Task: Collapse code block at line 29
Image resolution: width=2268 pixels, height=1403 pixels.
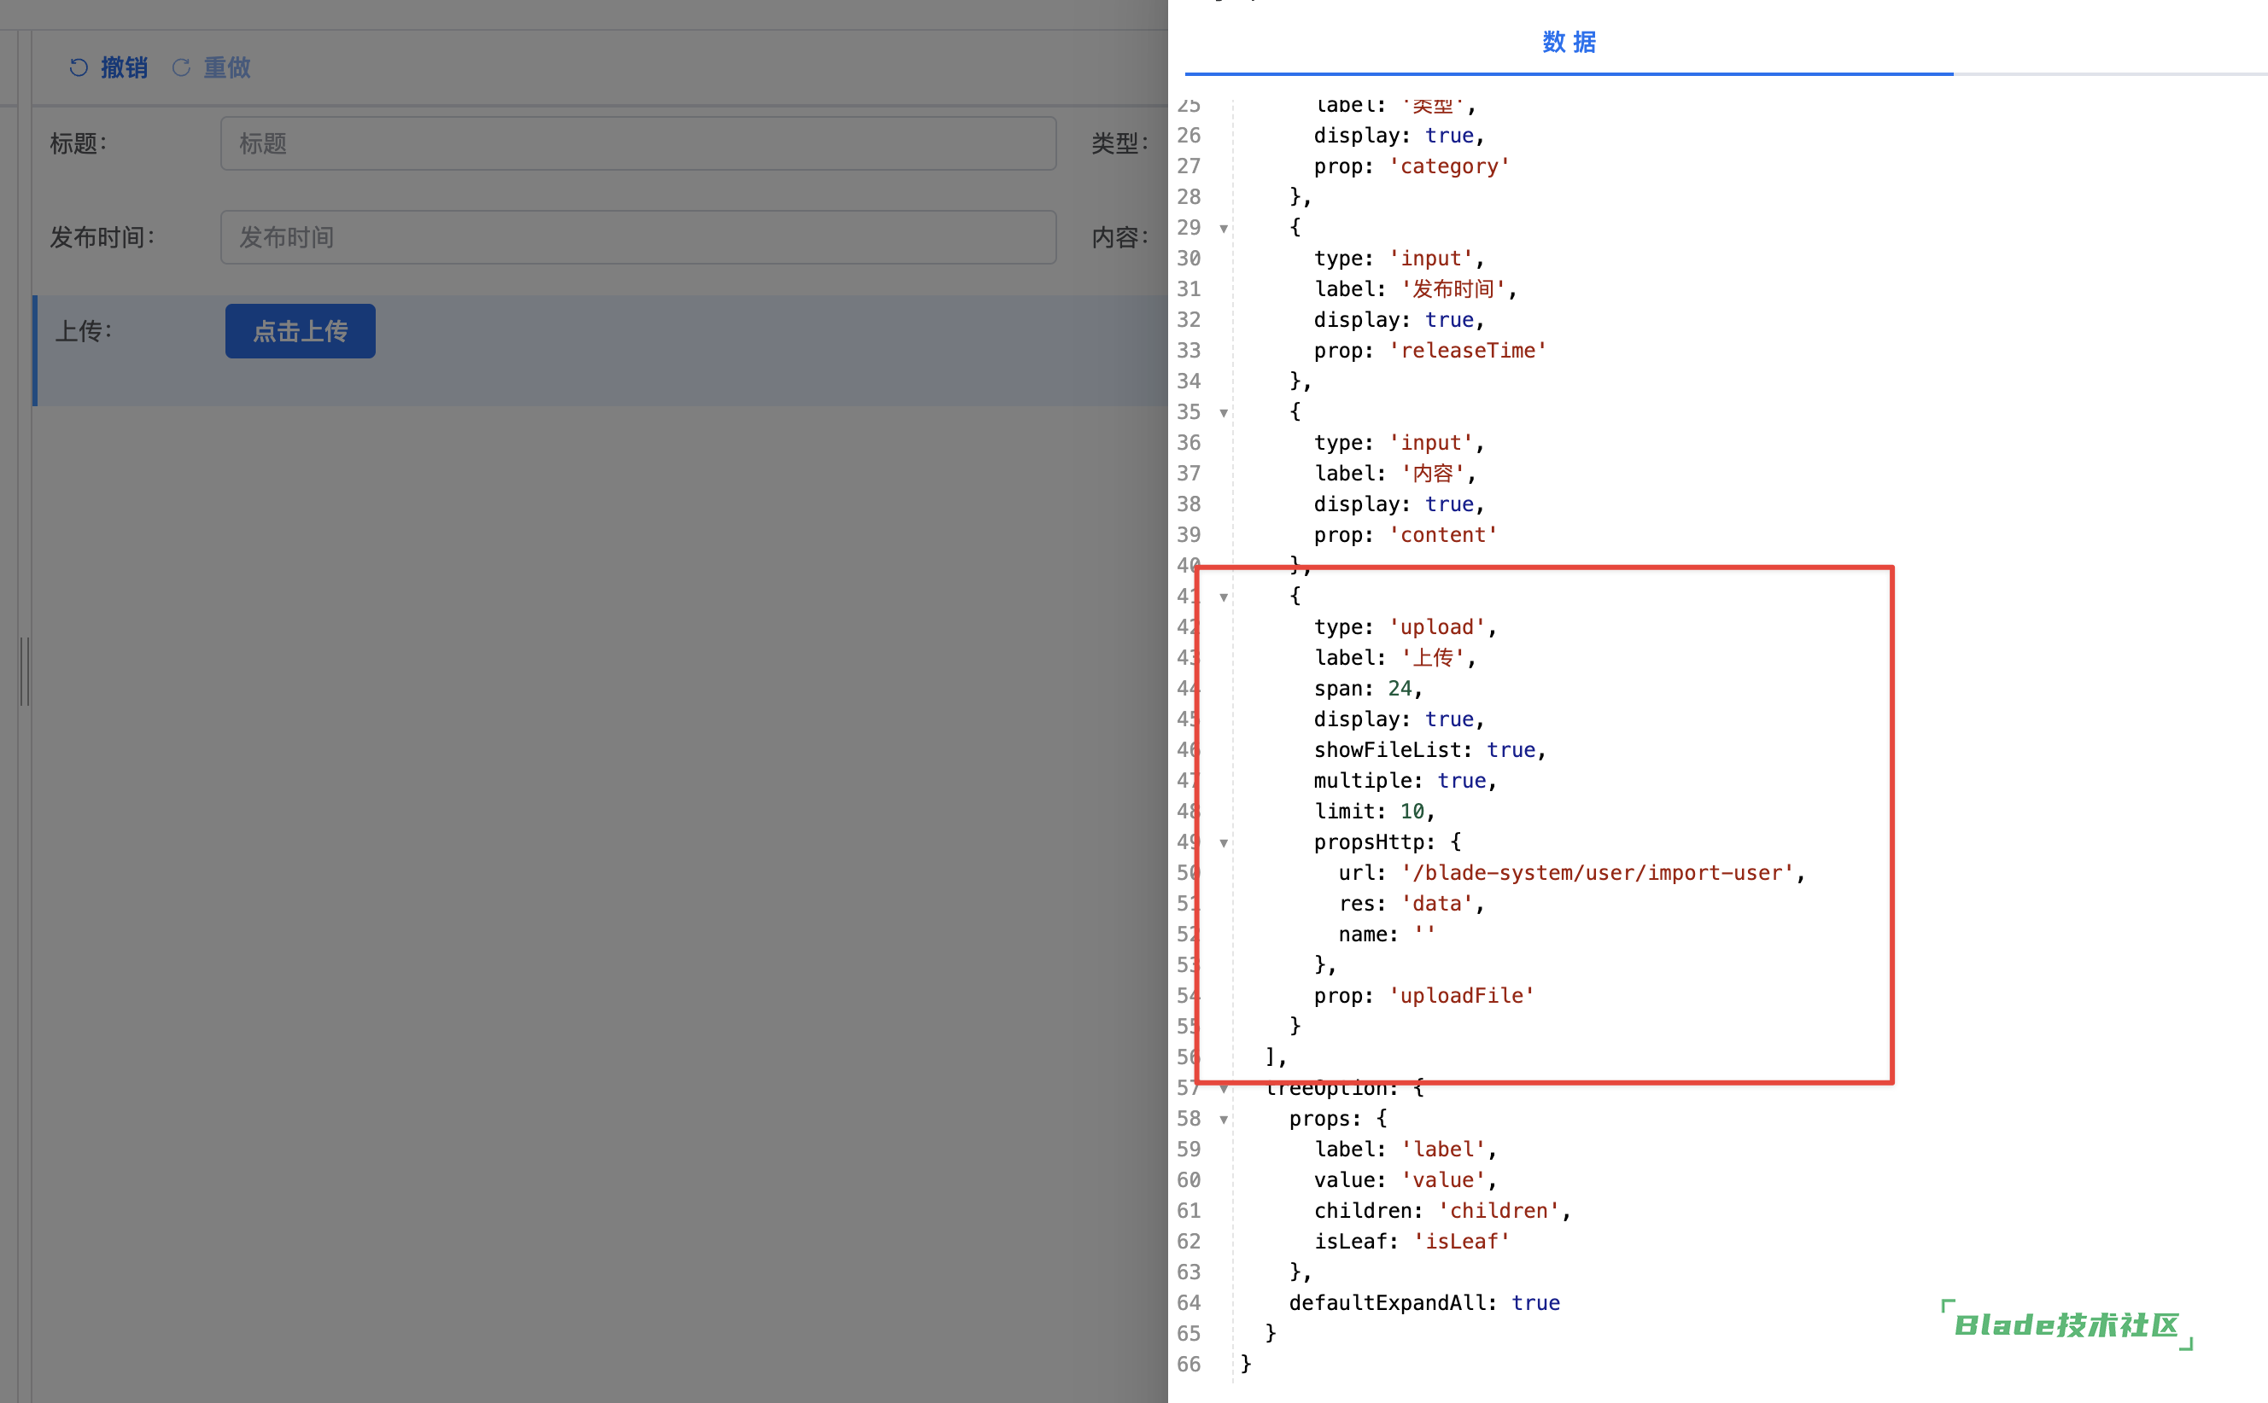Action: tap(1224, 228)
